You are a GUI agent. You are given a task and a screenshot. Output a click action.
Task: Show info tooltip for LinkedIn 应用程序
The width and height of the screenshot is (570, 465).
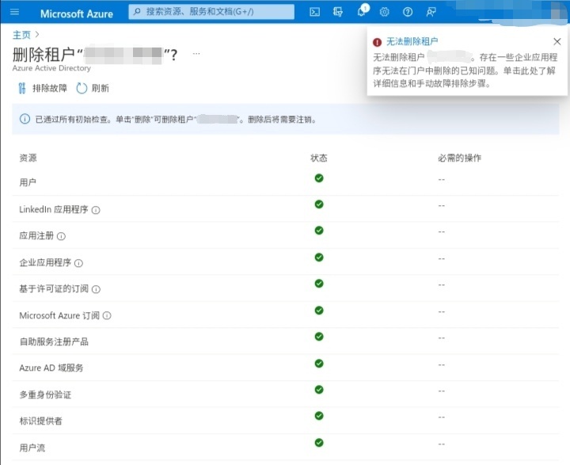click(96, 210)
